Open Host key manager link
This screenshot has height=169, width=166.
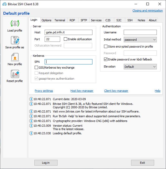(82, 91)
